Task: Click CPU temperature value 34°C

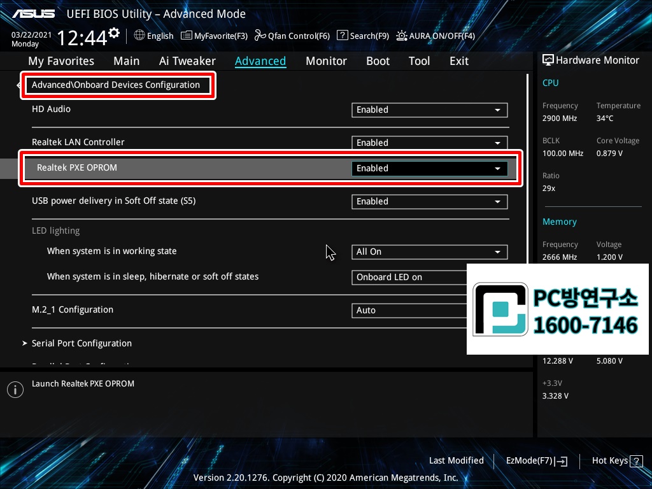Action: [x=605, y=118]
